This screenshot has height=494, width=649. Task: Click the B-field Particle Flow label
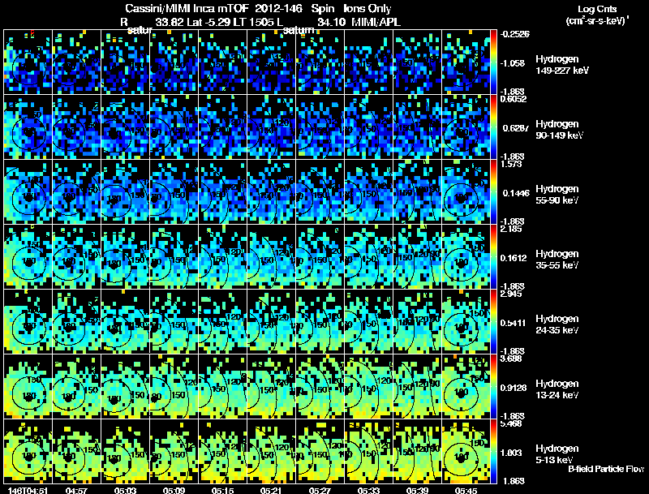[606, 469]
